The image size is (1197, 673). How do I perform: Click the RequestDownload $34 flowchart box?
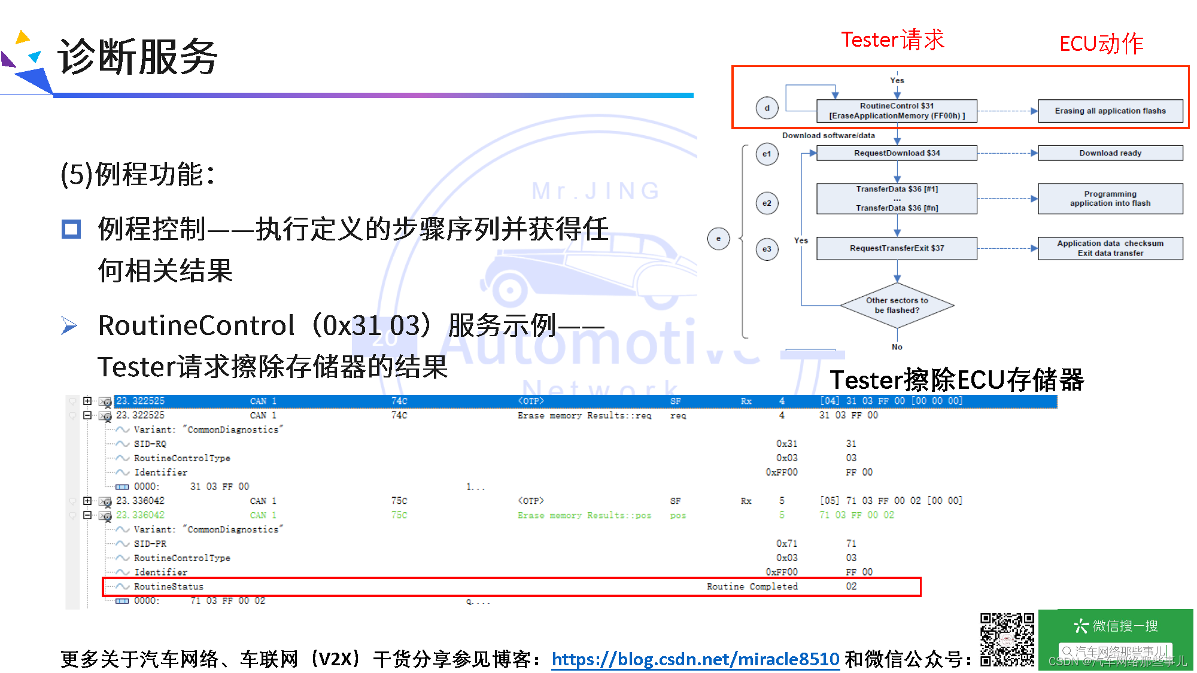pyautogui.click(x=897, y=153)
